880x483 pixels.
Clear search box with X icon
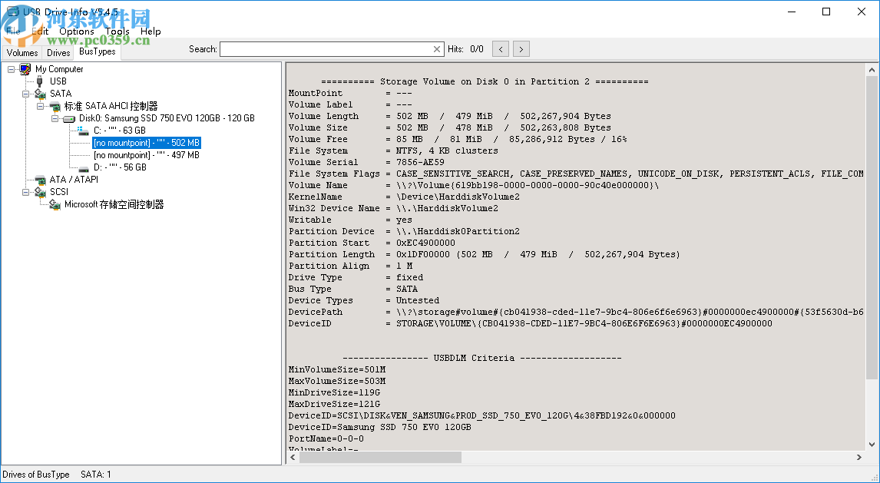[x=437, y=49]
